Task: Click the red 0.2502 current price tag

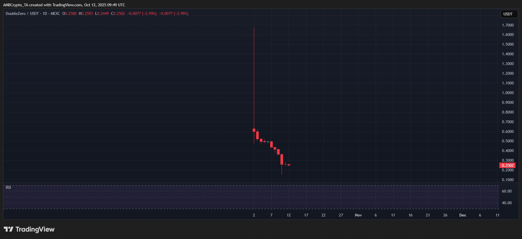Action: [507, 165]
